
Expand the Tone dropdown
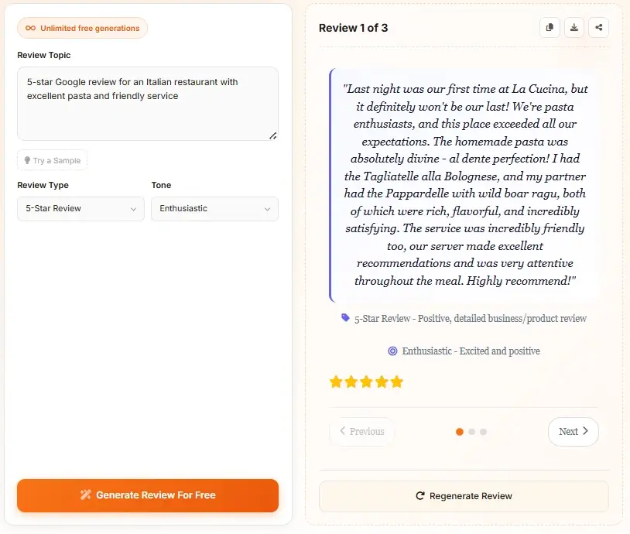tap(214, 209)
